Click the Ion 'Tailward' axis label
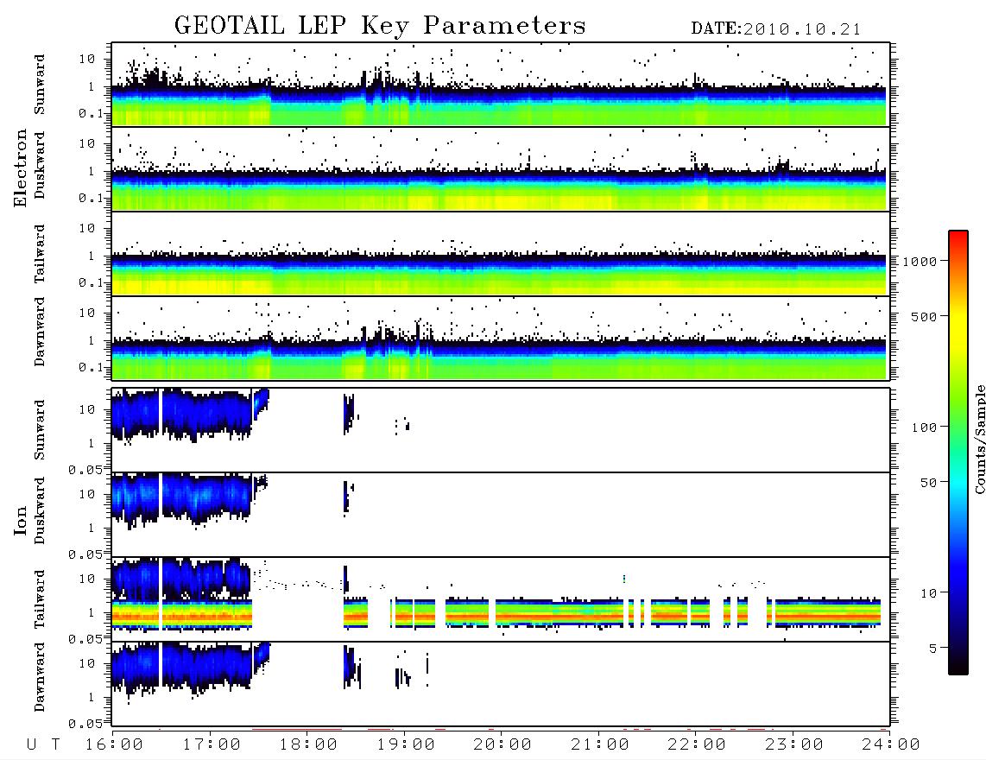Screen dimensions: 986x760 pos(40,599)
